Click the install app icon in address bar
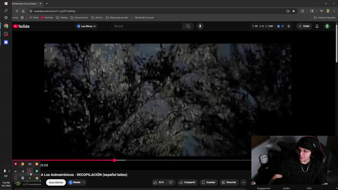The image size is (338, 190). point(288,11)
